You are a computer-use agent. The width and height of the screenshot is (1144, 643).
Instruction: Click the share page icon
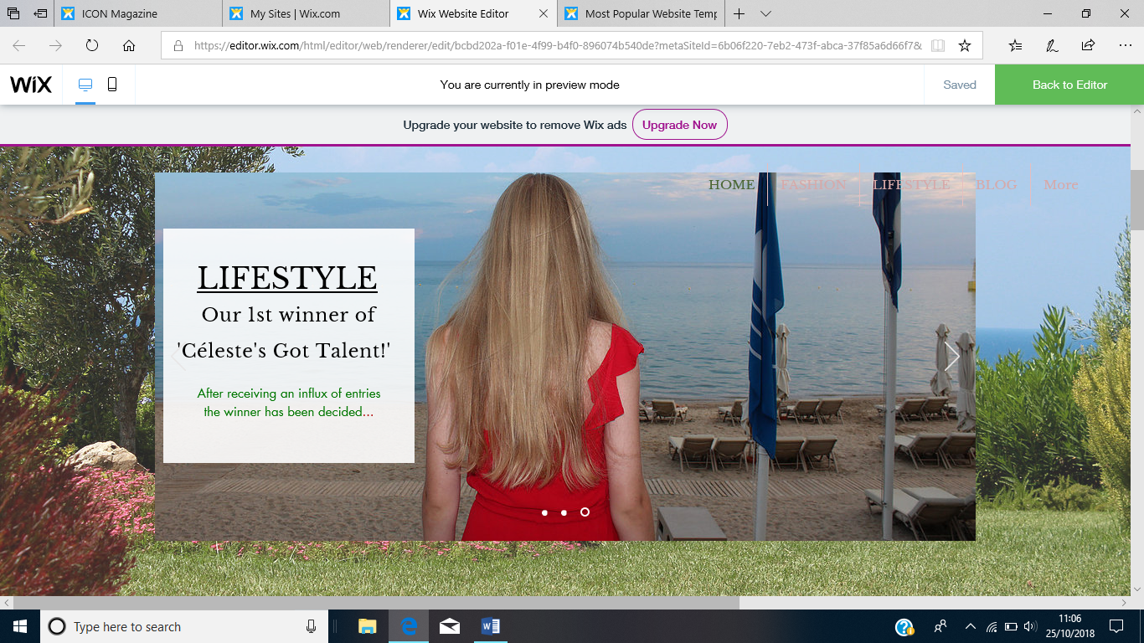tap(1088, 46)
